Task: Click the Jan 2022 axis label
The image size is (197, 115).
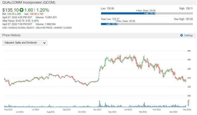Action: [x=128, y=110]
